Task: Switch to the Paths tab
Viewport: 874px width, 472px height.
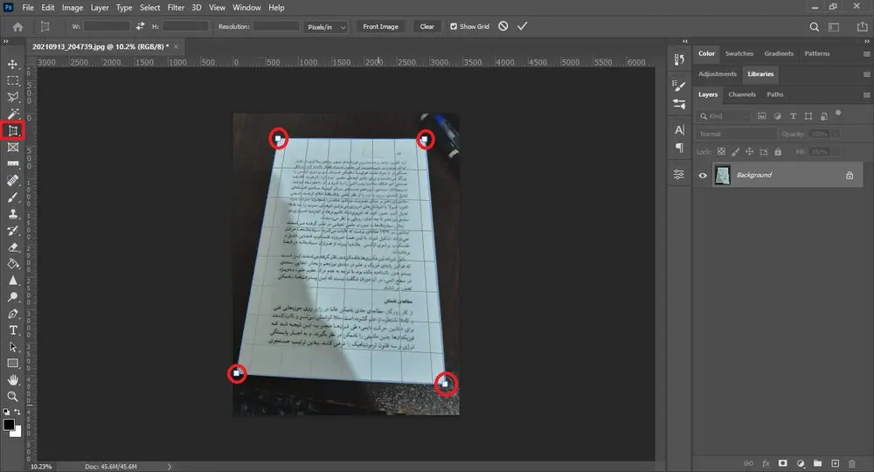Action: pos(774,94)
